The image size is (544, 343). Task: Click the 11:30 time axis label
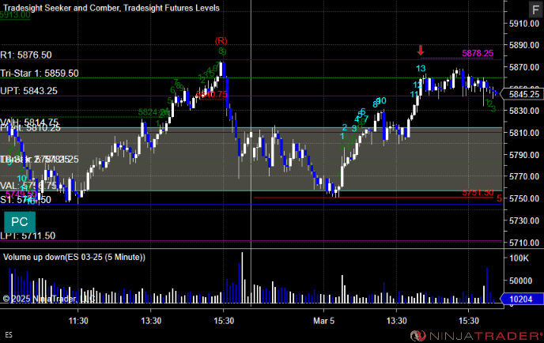(78, 321)
